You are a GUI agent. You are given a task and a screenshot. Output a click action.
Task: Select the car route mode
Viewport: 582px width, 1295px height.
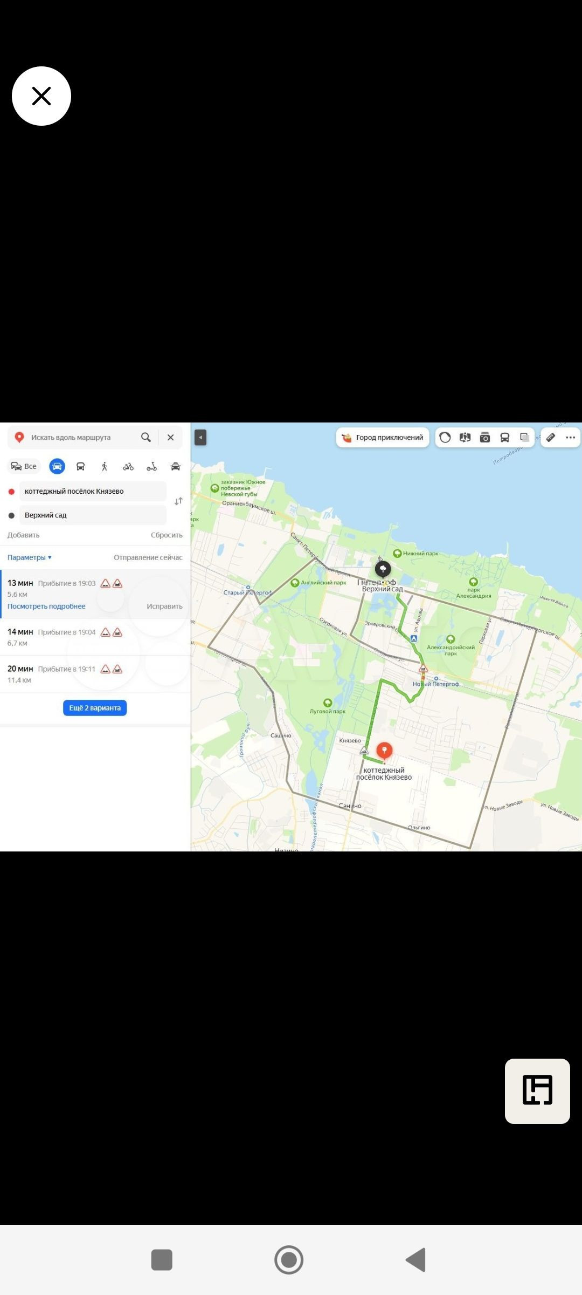pos(57,466)
